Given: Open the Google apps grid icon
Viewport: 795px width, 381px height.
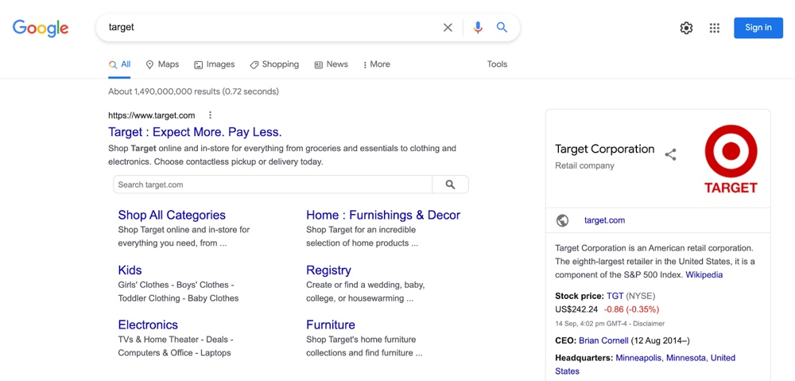Looking at the screenshot, I should (715, 28).
